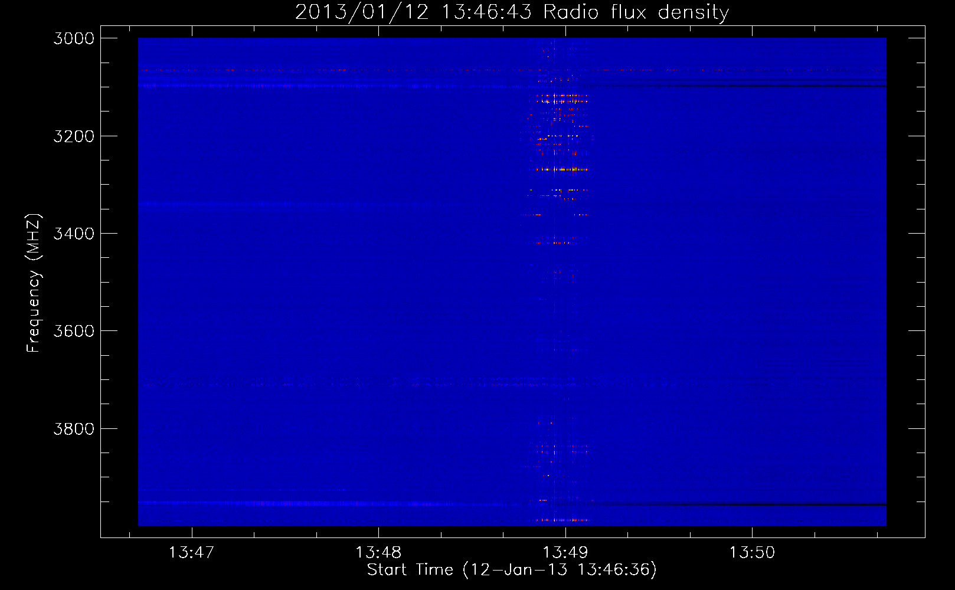Click the plot title '2013/01/12 13:46:43 Radio flux density'
This screenshot has height=590, width=955.
pos(512,12)
